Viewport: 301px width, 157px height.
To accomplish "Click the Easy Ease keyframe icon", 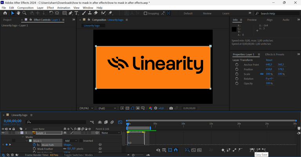I will pos(252,150).
